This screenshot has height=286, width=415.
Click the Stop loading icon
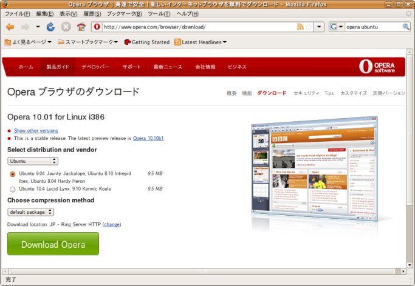66,27
